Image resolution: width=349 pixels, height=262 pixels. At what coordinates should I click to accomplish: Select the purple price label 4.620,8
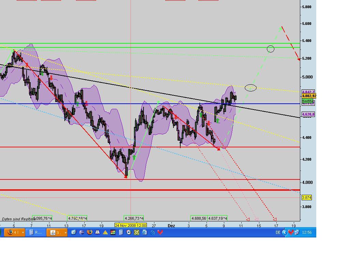[308, 114]
